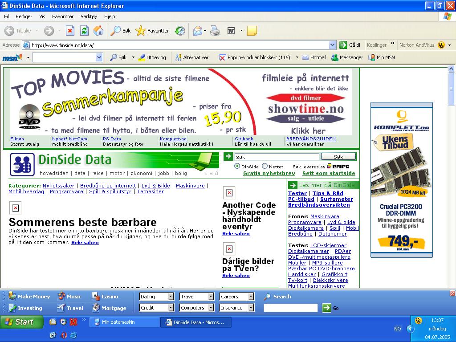Click the yellow note icon in toolbar

pos(252,31)
